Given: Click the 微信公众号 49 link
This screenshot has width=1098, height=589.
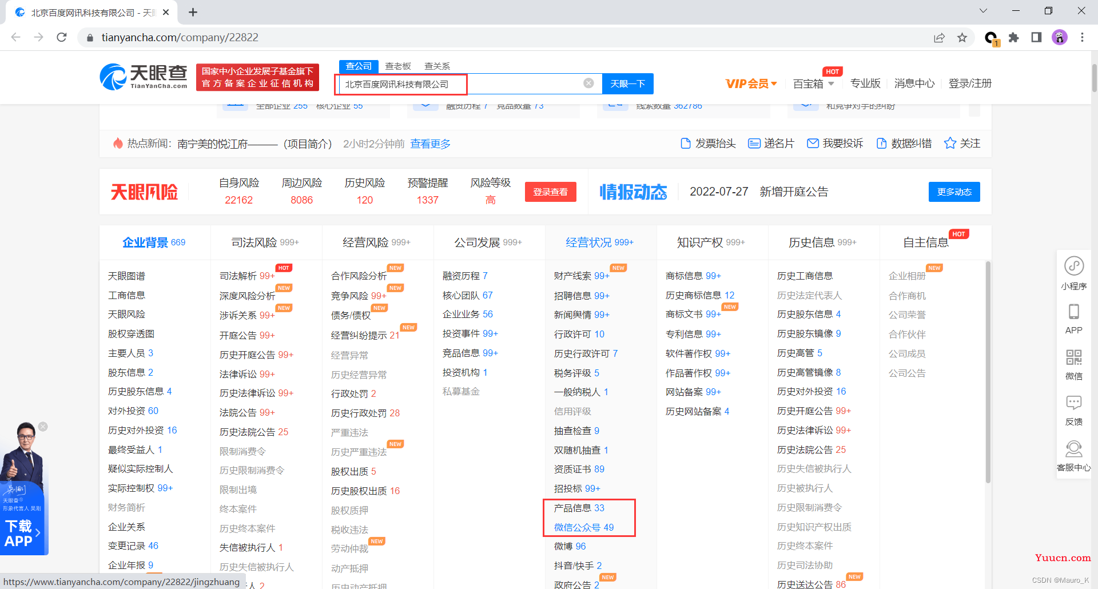Looking at the screenshot, I should tap(584, 527).
